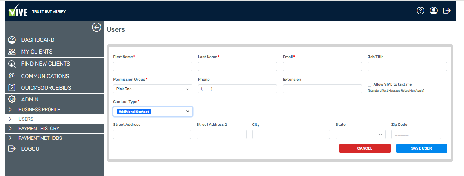This screenshot has height=176, width=464.
Task: Click CANCEL button
Action: click(365, 148)
